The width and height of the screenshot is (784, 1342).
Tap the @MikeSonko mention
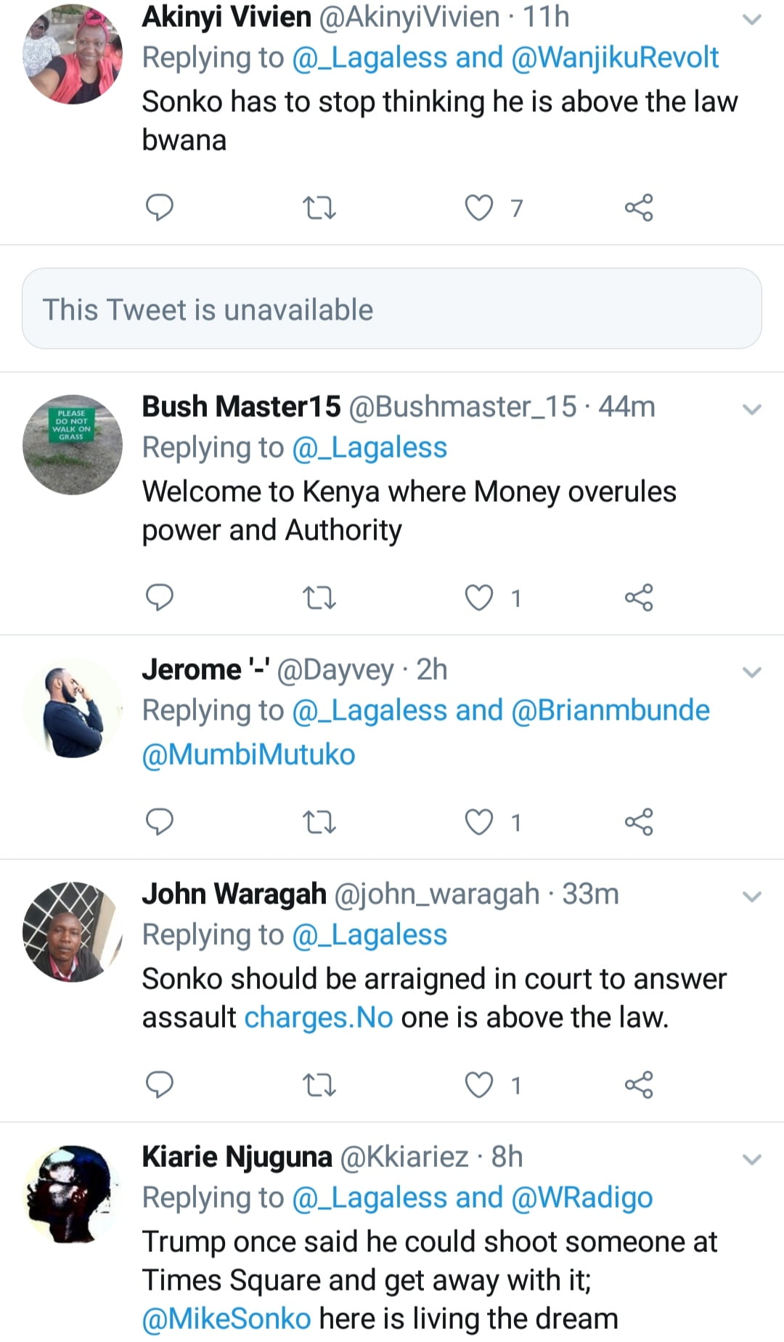(226, 1319)
